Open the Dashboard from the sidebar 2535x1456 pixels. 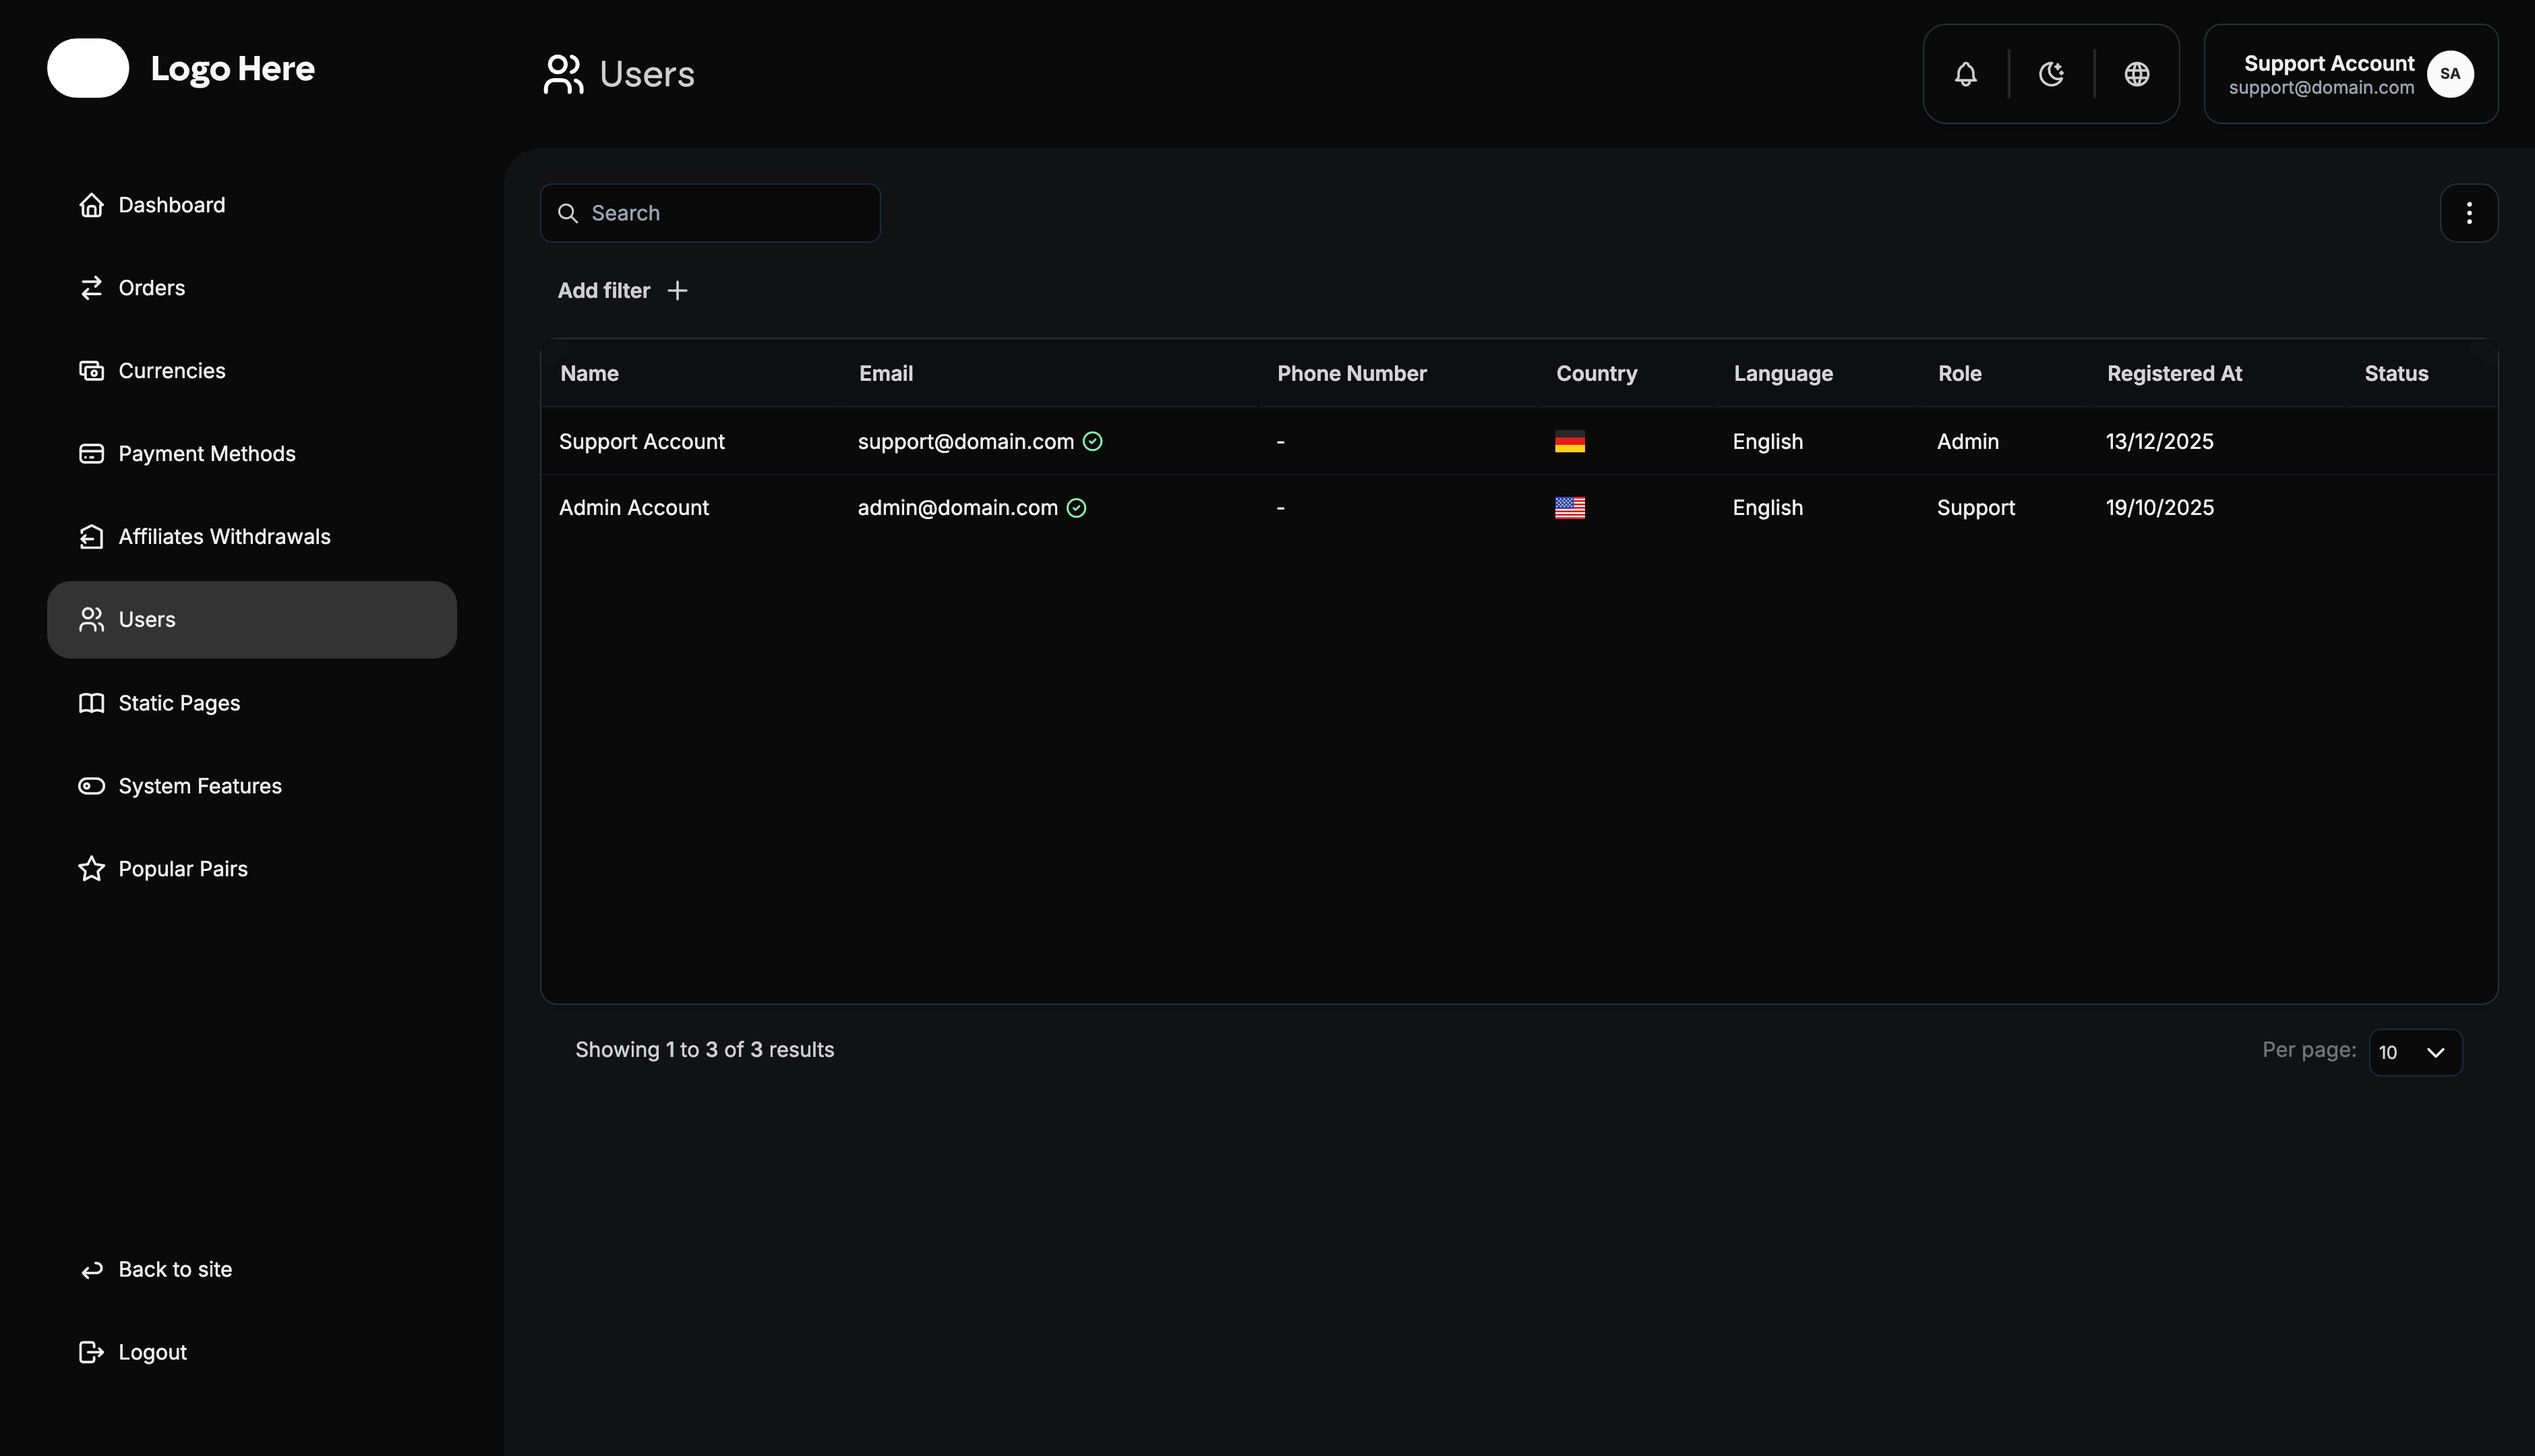(171, 204)
